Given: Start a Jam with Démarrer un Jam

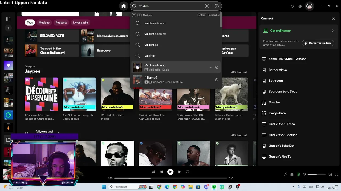Looking at the screenshot, I should pos(318,43).
